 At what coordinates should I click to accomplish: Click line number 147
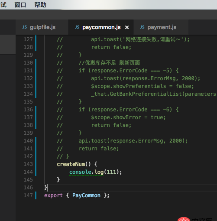point(28,195)
